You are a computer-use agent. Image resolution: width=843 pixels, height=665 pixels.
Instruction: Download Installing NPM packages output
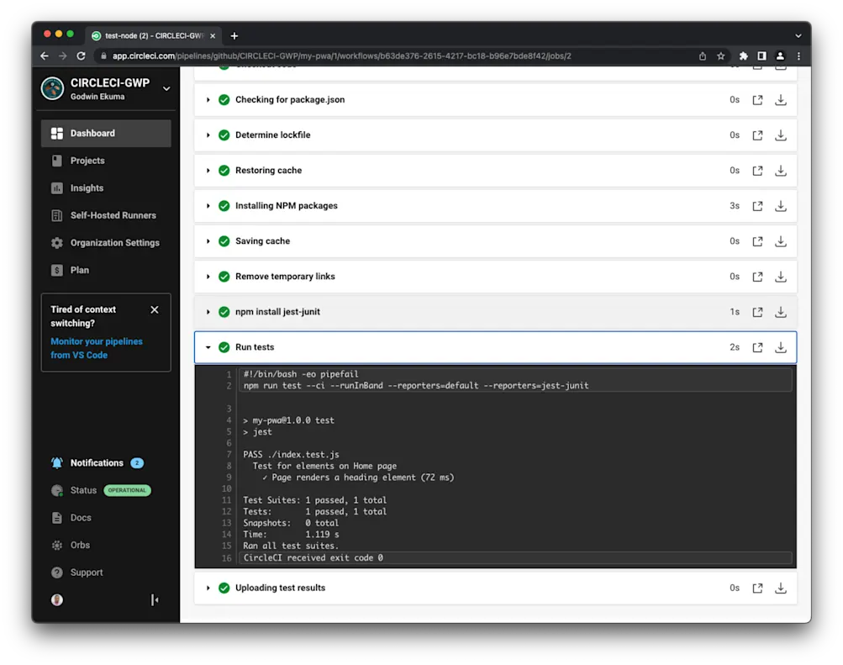[781, 206]
